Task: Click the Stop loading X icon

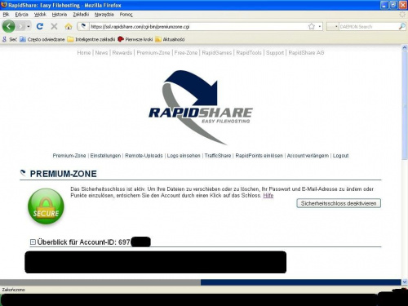Action: [54, 26]
